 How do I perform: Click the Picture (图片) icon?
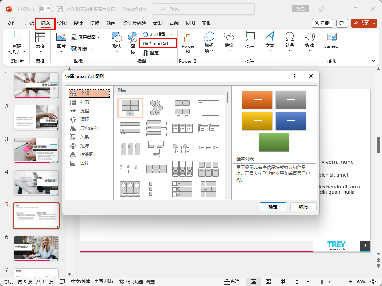[61, 37]
